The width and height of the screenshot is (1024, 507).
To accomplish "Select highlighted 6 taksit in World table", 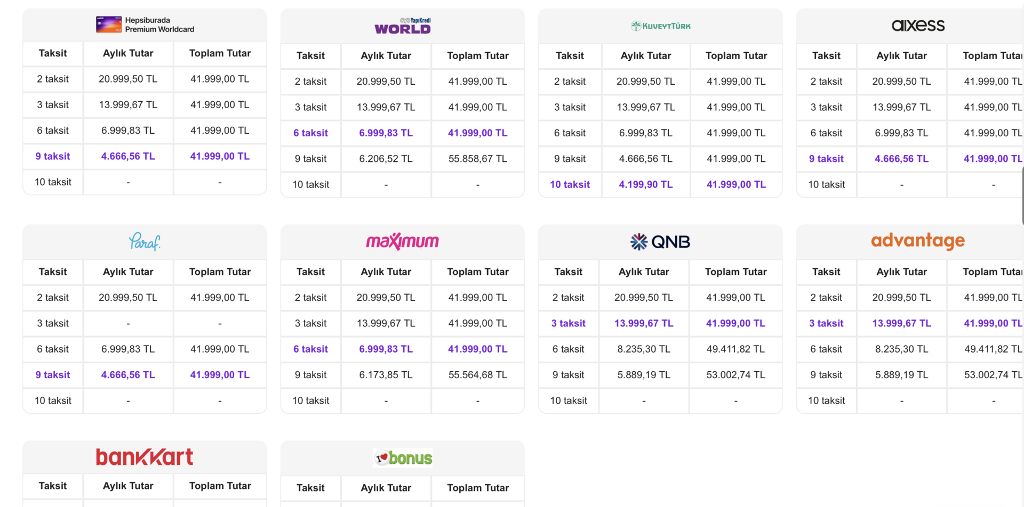I will 310,133.
